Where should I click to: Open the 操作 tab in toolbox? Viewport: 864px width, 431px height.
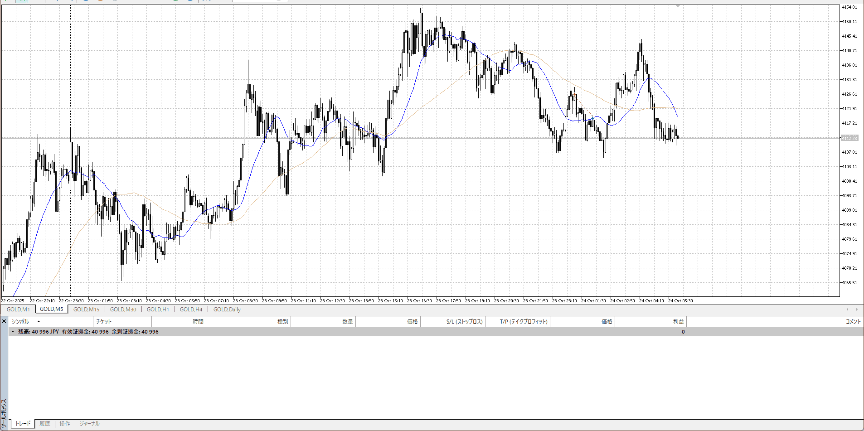click(x=65, y=424)
